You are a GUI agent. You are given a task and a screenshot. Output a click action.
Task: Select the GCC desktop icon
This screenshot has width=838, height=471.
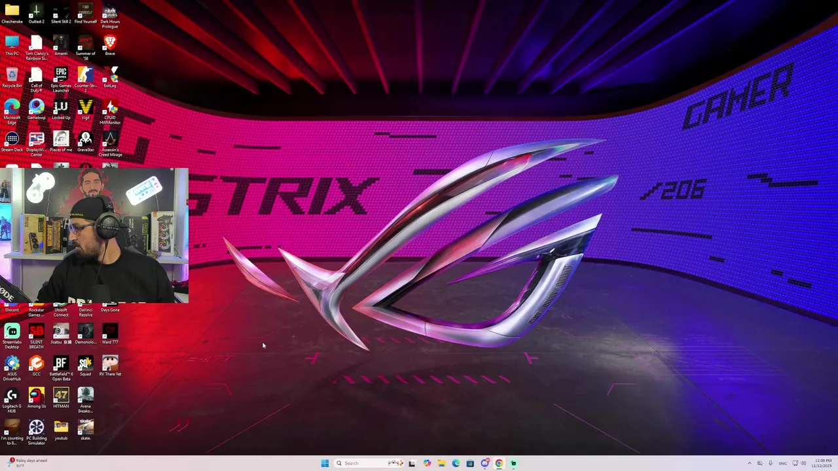[x=36, y=365]
